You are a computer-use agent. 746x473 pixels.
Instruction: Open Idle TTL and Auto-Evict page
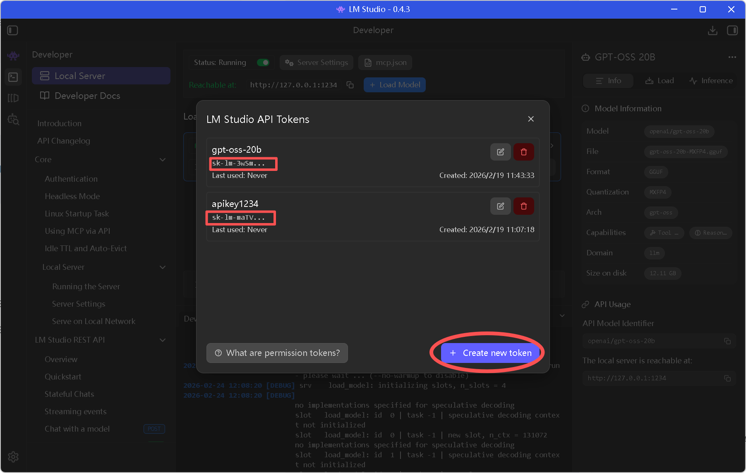(86, 248)
